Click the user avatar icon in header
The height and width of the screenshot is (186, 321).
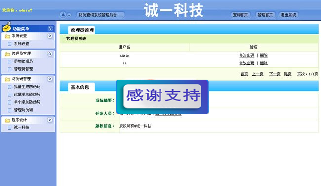[x=63, y=15]
